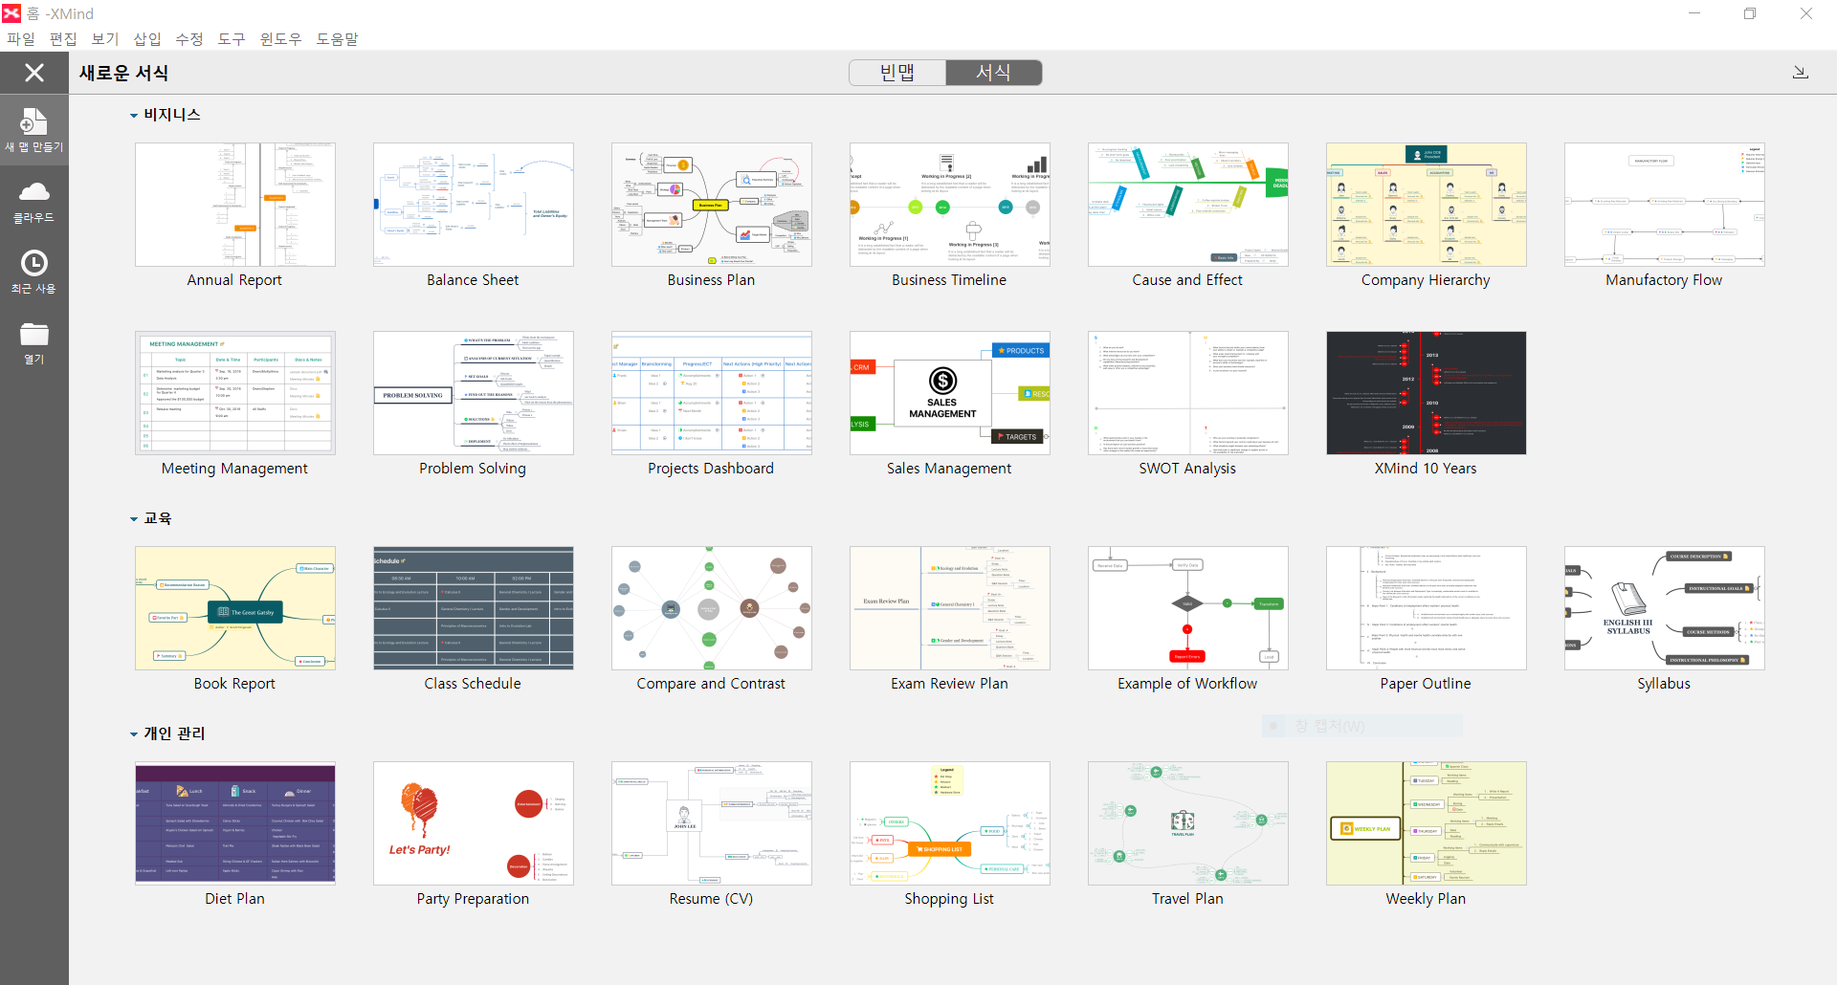Pick the Sales Management template
Screen dimensions: 1837x985
click(949, 393)
